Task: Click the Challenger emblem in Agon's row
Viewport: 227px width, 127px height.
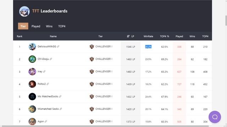Action: click(92, 121)
